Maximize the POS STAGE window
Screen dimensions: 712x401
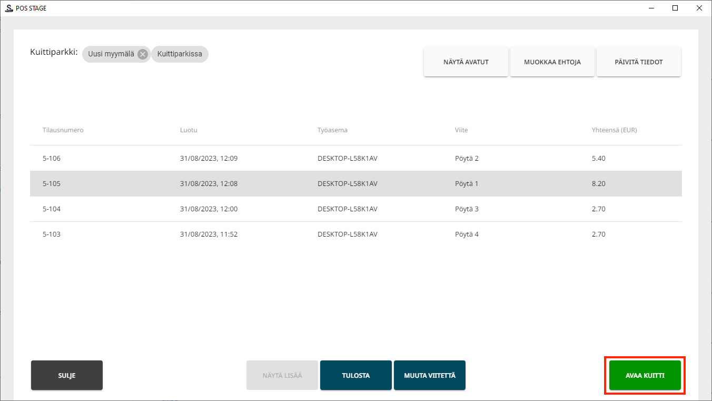click(x=675, y=8)
